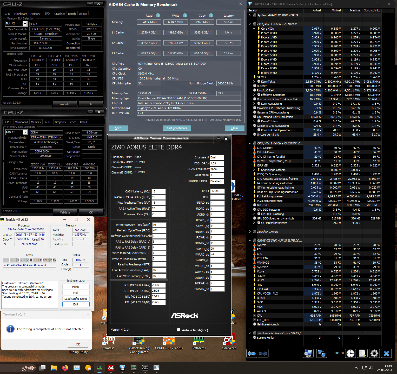Click the Write info icon in AIDA64
Image resolution: width=397 pixels, height=374 pixels.
click(x=185, y=15)
